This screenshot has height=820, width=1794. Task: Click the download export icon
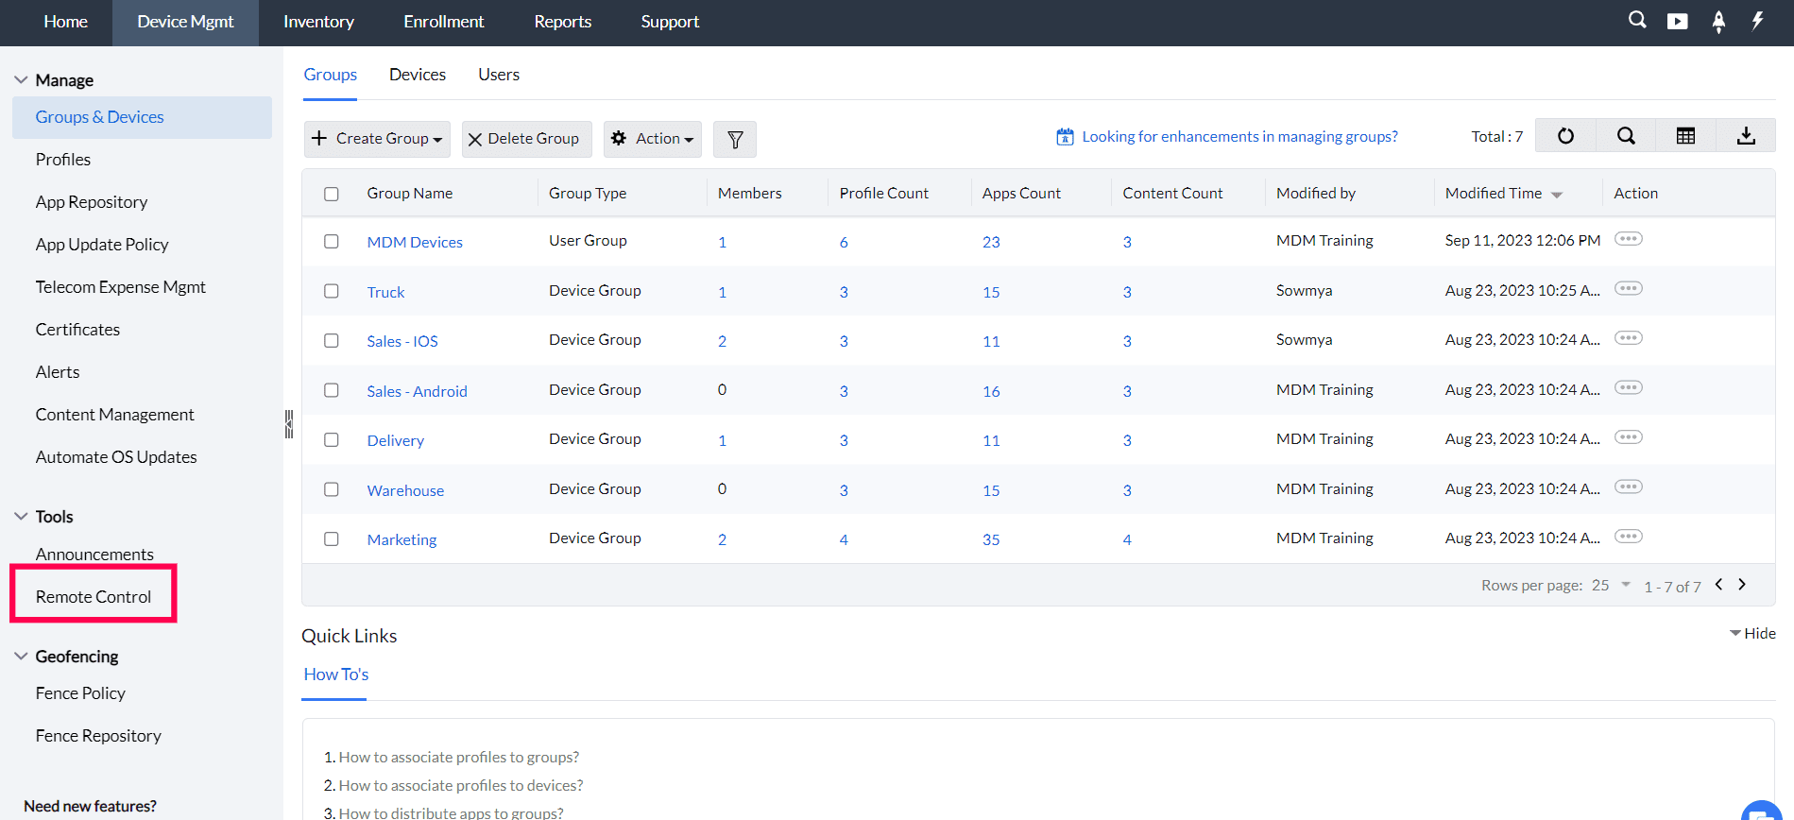point(1746,136)
